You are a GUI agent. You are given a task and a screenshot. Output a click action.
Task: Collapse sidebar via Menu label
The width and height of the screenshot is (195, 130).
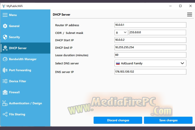[13, 15]
